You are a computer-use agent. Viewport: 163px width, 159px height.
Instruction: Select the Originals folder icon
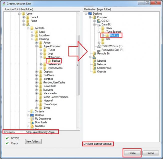pos(94,71)
